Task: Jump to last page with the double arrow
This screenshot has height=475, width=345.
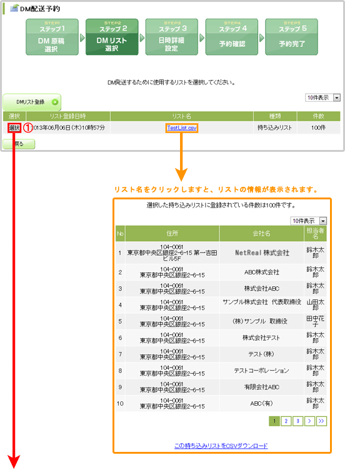Action: [321, 421]
